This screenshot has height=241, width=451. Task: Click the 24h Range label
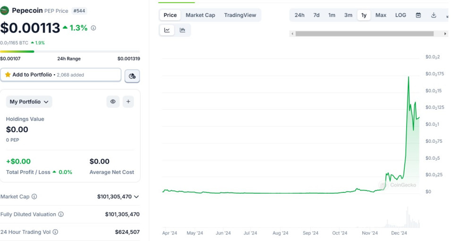pos(69,59)
